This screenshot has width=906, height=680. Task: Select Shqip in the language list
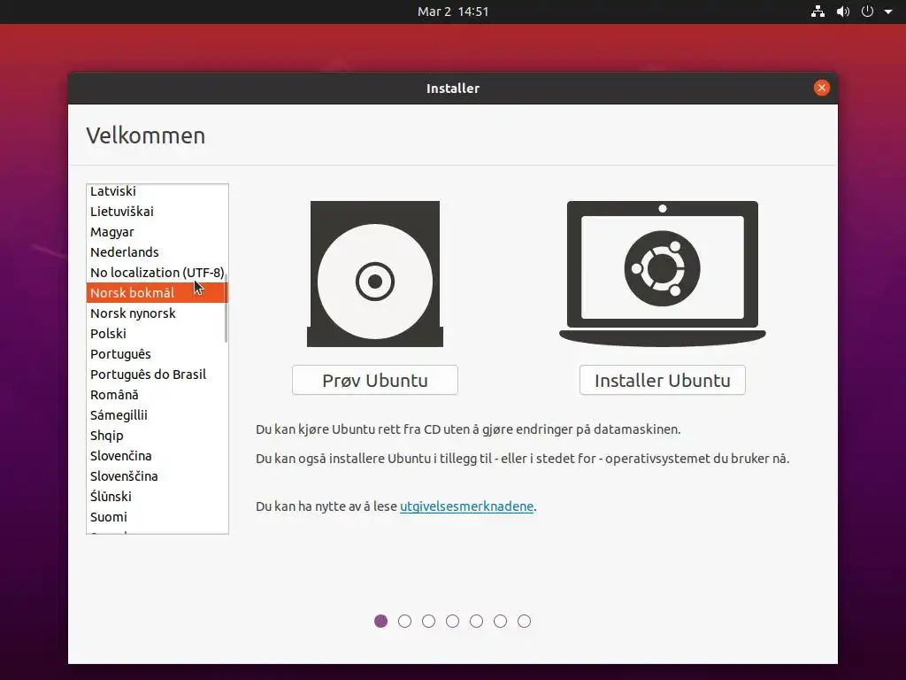click(156, 436)
